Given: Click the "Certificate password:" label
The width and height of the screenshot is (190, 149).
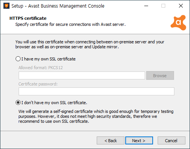Looking at the screenshot, I should [x=38, y=84].
